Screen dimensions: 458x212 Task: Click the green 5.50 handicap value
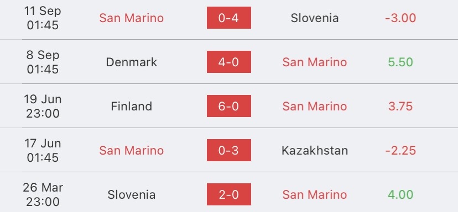[400, 62]
